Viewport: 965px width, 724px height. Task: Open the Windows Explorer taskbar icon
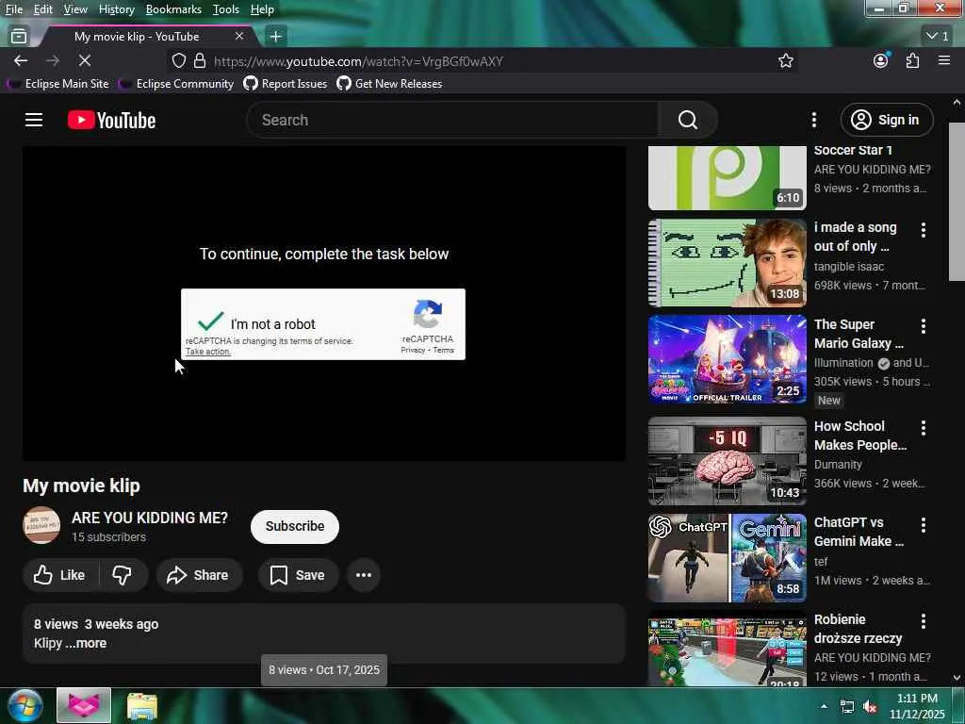click(142, 705)
